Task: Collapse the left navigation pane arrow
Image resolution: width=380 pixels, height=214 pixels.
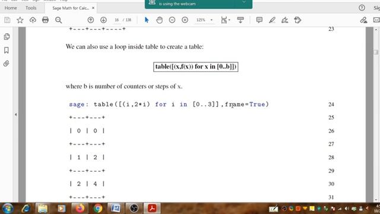Action: (x=16, y=114)
